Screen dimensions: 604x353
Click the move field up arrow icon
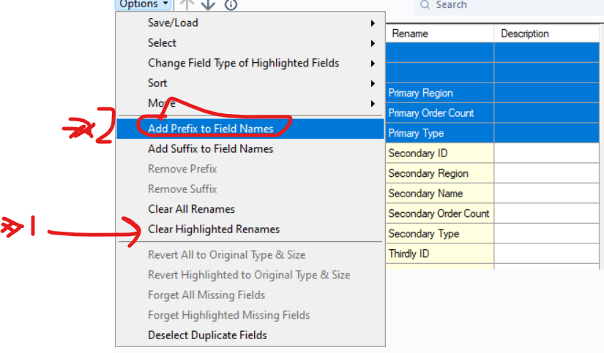(x=187, y=4)
